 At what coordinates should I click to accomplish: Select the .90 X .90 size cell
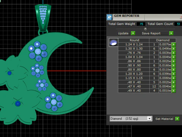(x=134, y=65)
